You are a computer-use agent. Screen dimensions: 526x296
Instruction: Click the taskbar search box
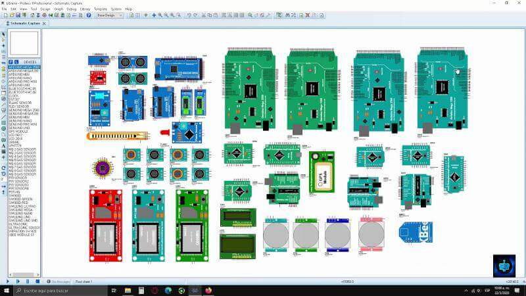pyautogui.click(x=60, y=291)
